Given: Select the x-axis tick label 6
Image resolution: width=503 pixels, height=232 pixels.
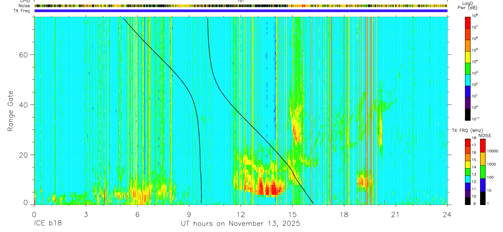Looking at the screenshot, I should (x=137, y=214).
